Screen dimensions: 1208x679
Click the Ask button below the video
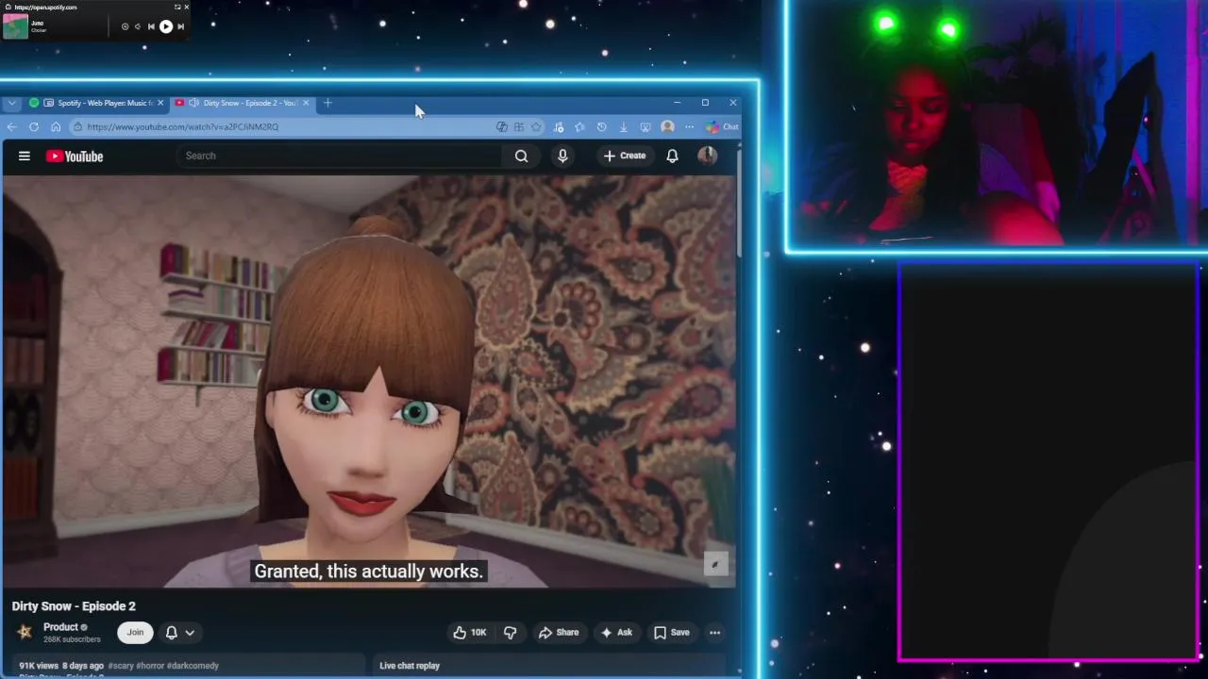pyautogui.click(x=616, y=632)
